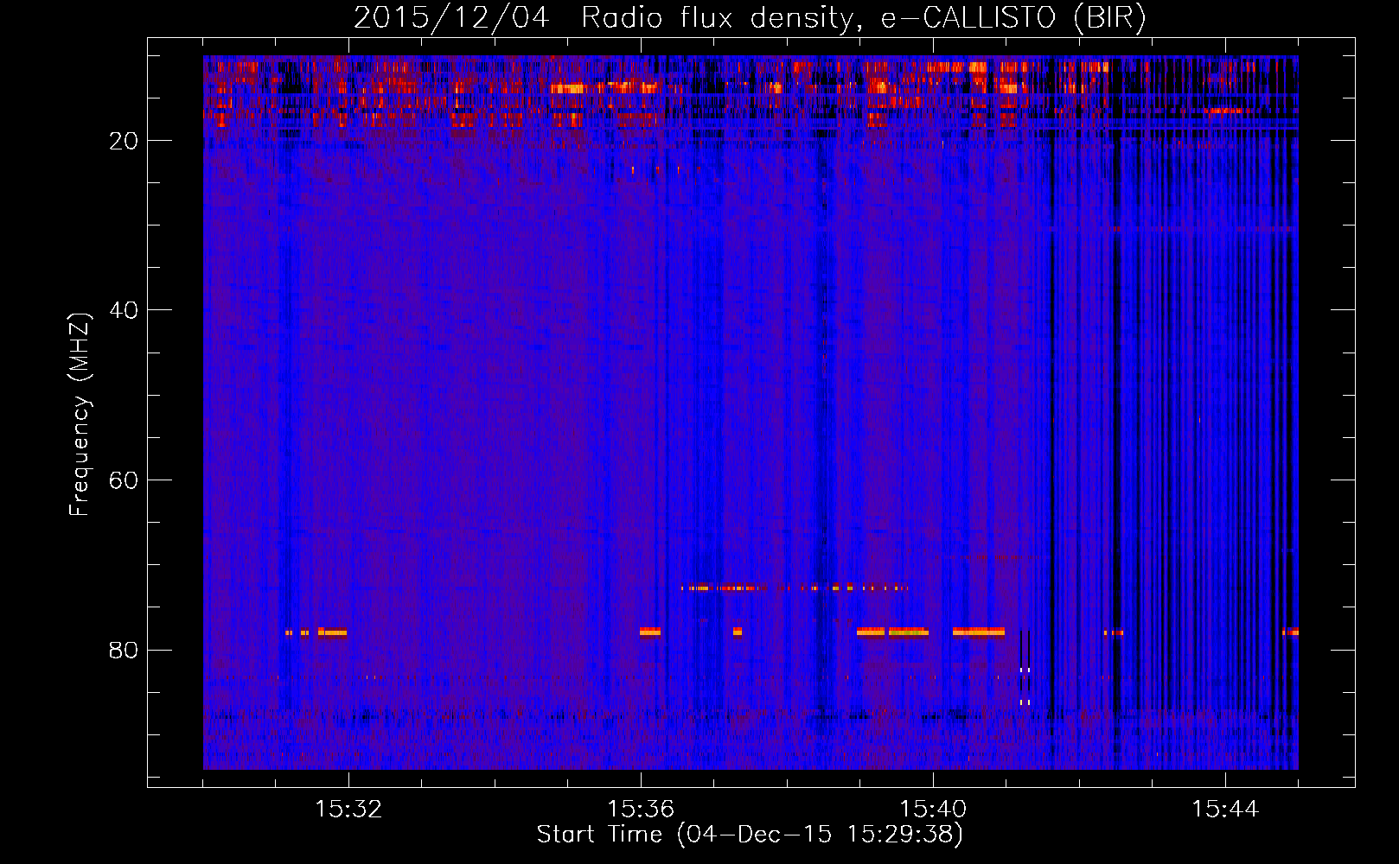The height and width of the screenshot is (864, 1399).
Task: Click the 40 MHz frequency tick label
Action: coord(125,310)
